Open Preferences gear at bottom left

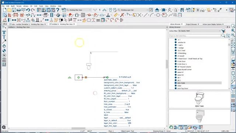coord(4,127)
